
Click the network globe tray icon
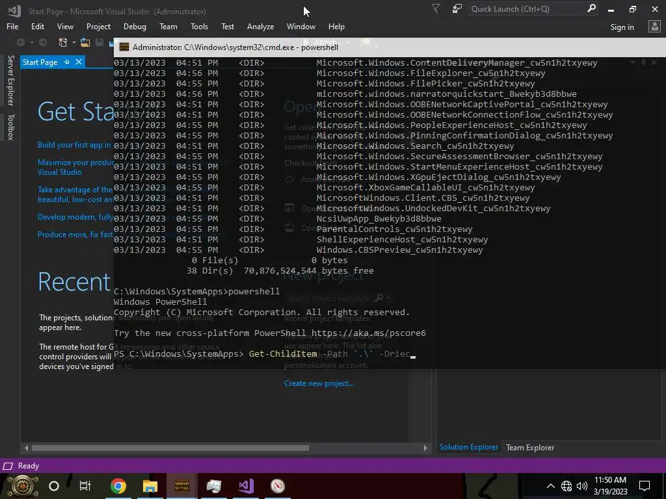566,486
